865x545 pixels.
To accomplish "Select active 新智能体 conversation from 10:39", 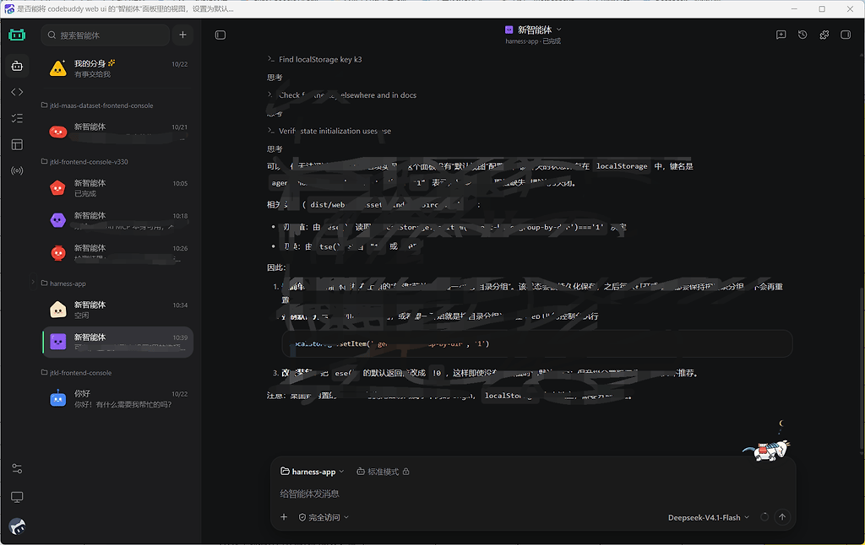I will tap(117, 342).
